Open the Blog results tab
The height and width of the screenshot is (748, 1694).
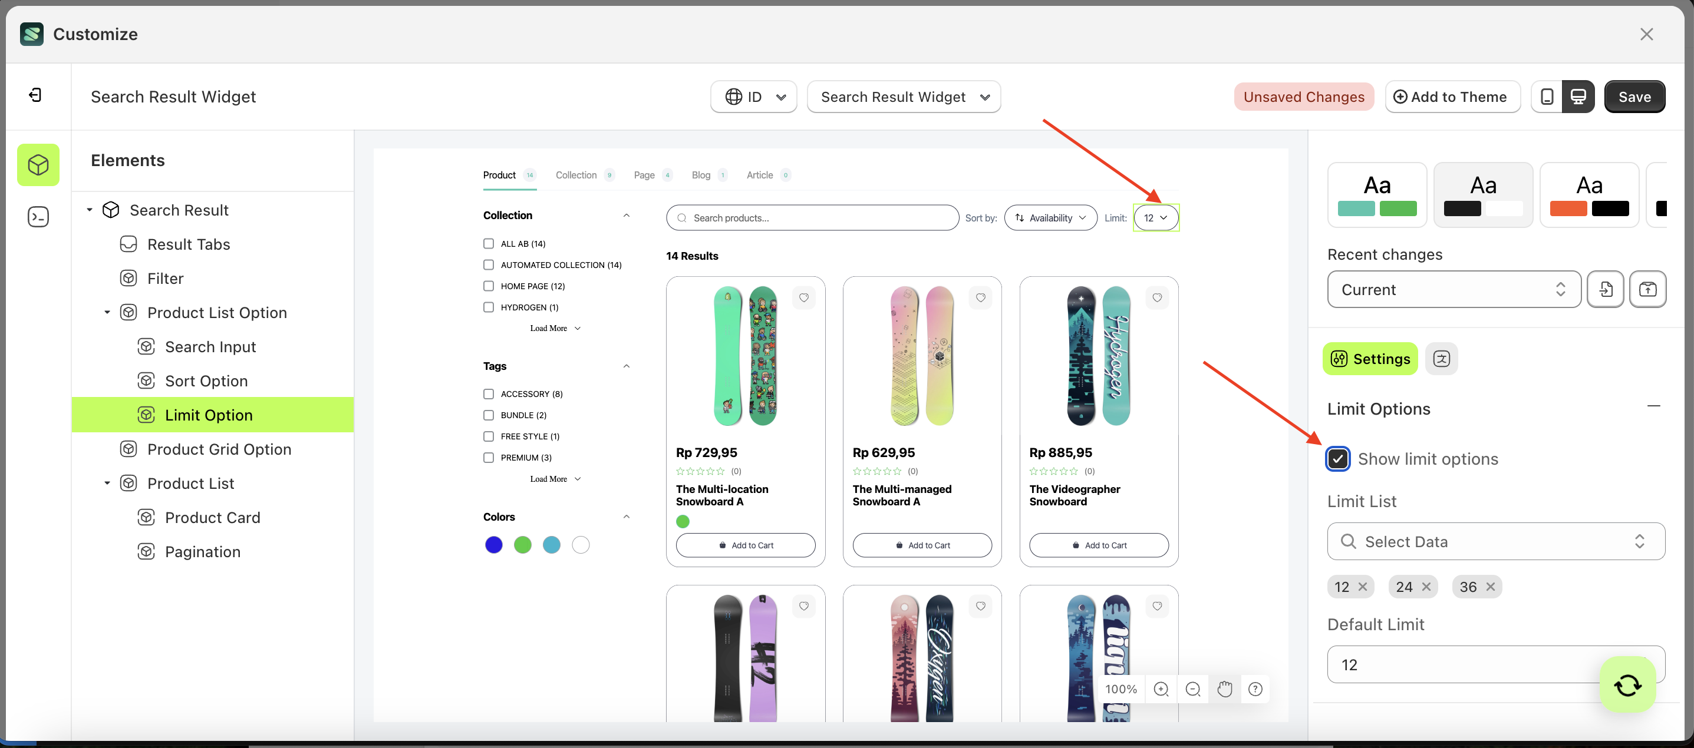click(x=700, y=175)
